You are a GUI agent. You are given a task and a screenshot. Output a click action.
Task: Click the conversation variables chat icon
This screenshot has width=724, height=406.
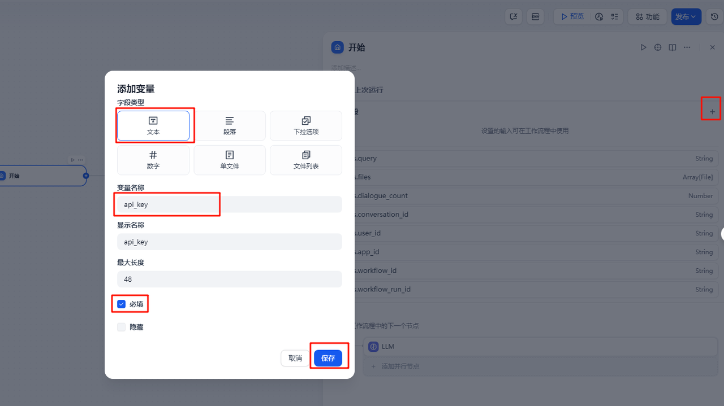(x=513, y=17)
